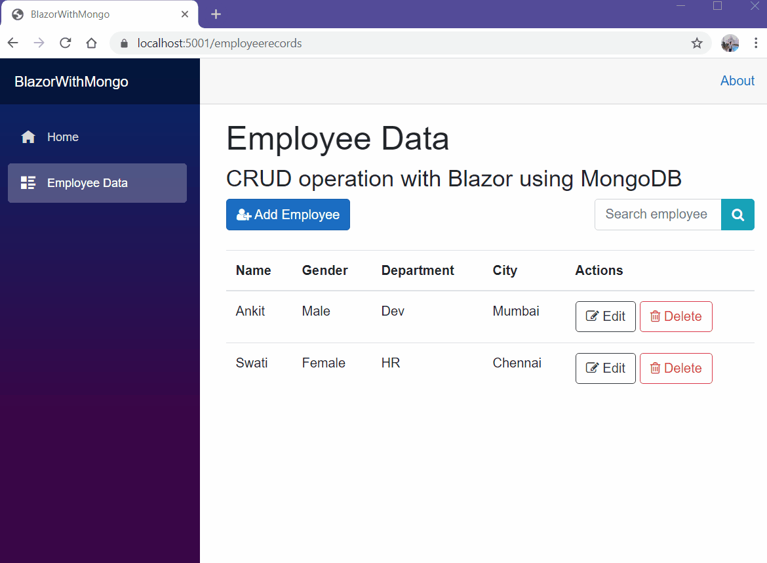Maximize the browser window

(718, 6)
